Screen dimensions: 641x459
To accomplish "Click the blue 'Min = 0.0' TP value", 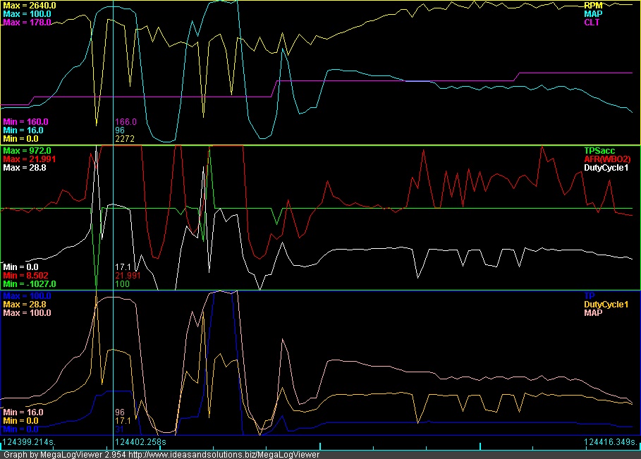I will coord(20,429).
